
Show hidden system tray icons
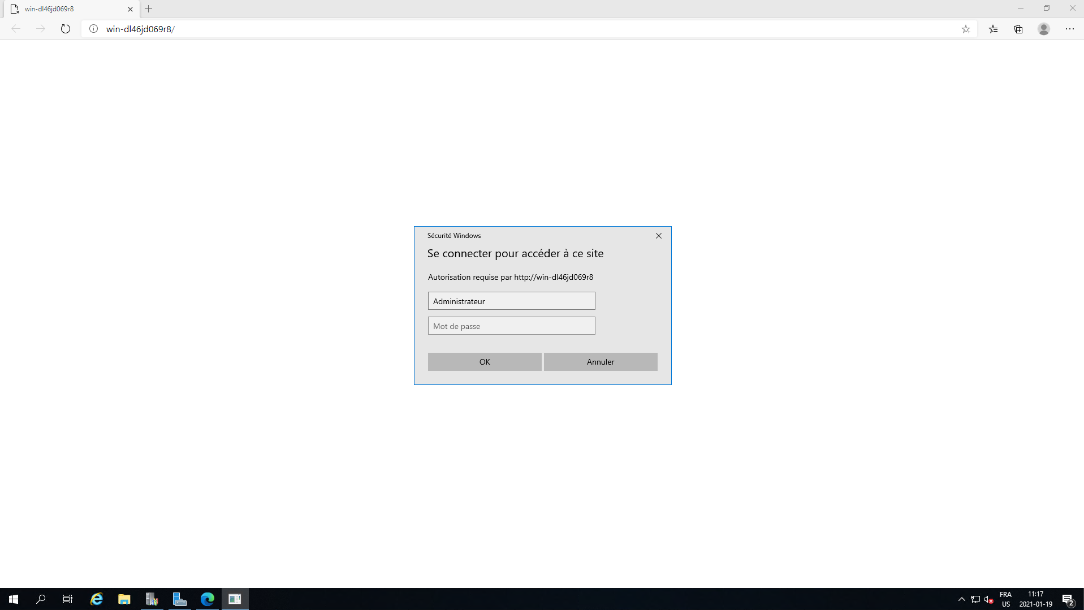click(x=962, y=599)
